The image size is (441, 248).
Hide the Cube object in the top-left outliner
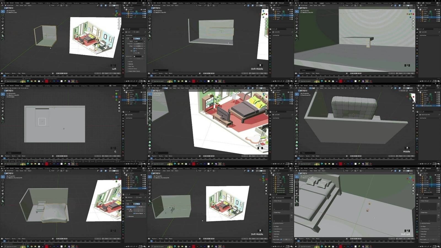[x=143, y=13]
